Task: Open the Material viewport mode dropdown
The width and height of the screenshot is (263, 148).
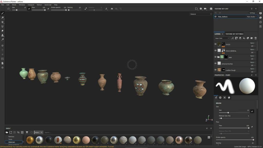Action: 201,14
